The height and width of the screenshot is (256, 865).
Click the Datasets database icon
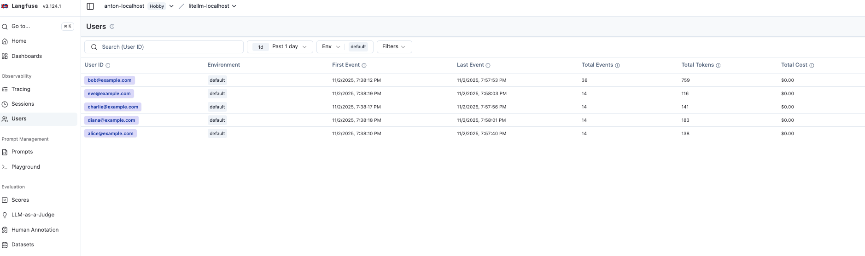(5, 245)
